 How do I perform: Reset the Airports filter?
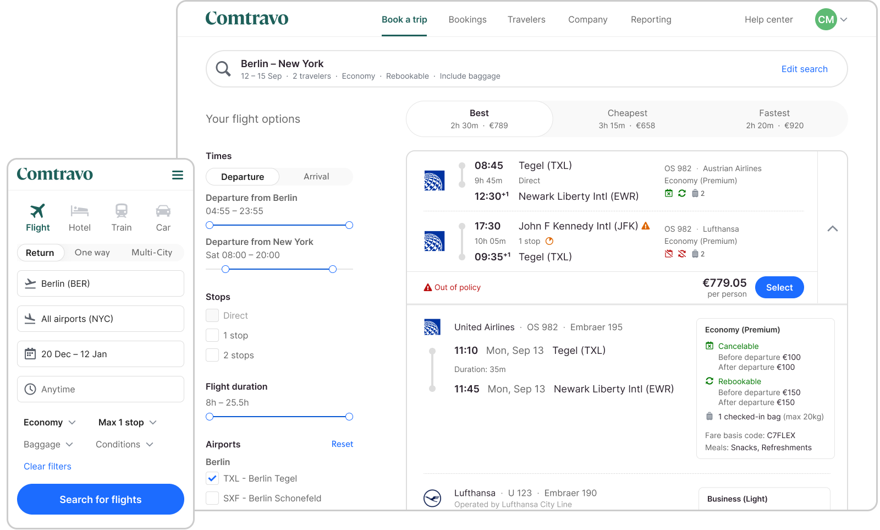tap(342, 444)
